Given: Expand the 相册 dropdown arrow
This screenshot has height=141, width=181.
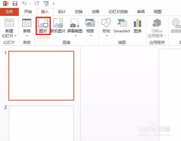Looking at the screenshot, I should coord(90,36).
